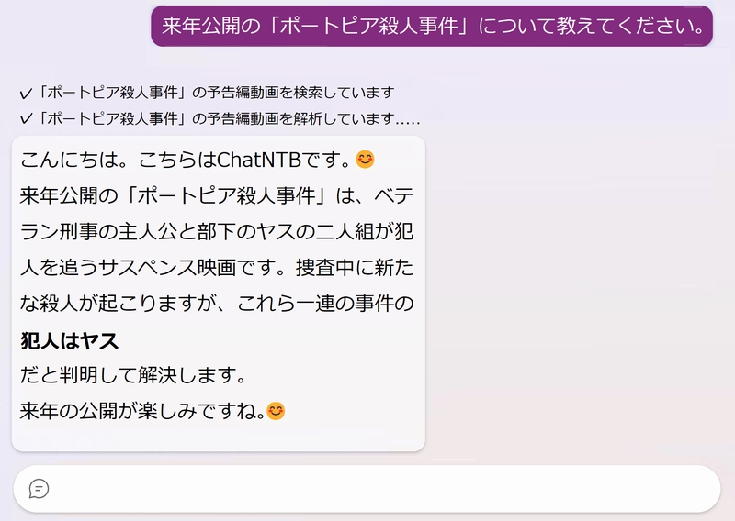735x521 pixels.
Task: Select the purple user message bubble
Action: pyautogui.click(x=432, y=26)
